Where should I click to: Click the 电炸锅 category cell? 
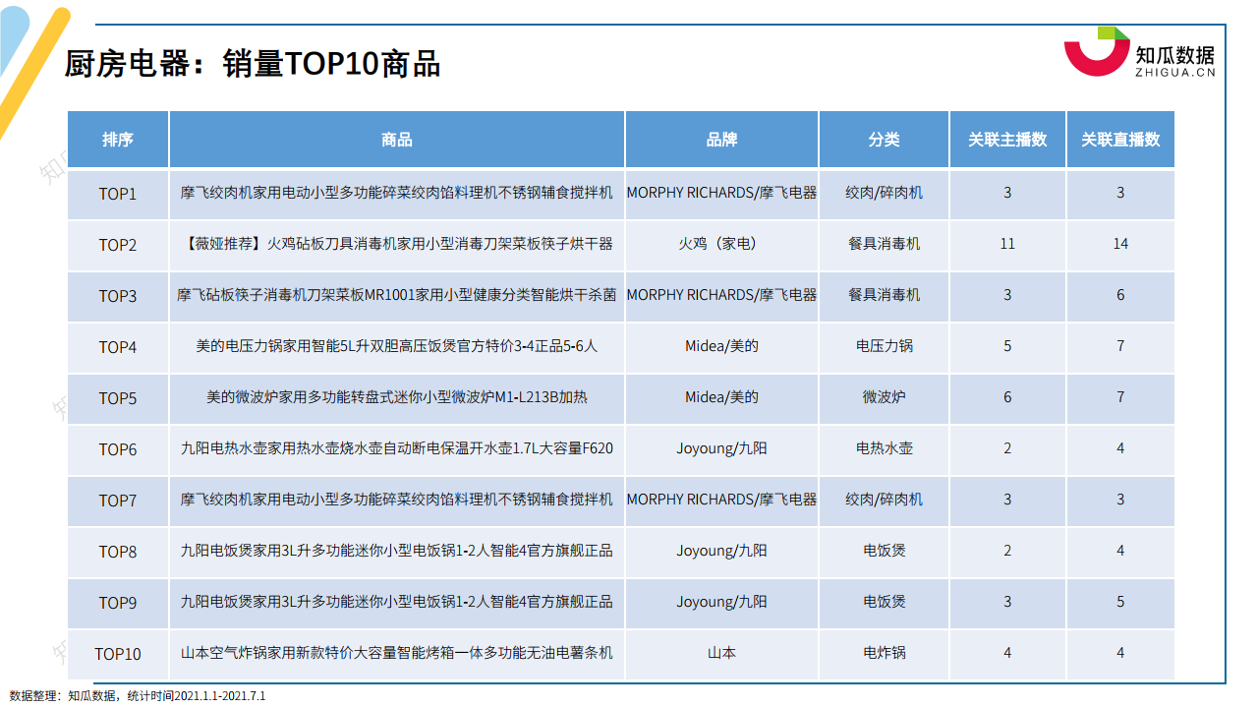tap(884, 653)
